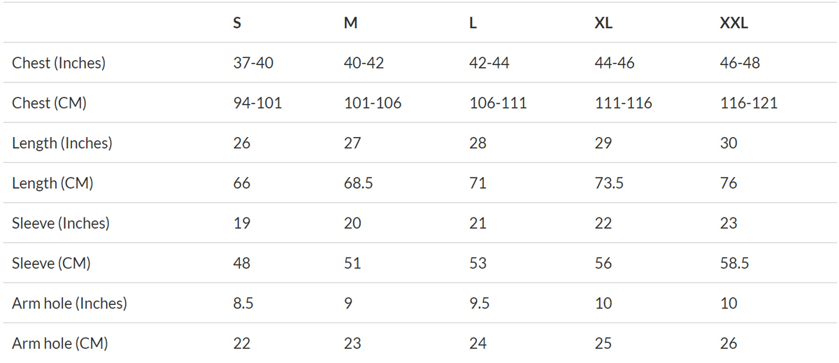Click the Length (Inches) row label
This screenshot has width=839, height=363.
pyautogui.click(x=62, y=143)
